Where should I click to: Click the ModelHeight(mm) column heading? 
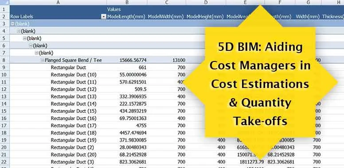coord(205,16)
